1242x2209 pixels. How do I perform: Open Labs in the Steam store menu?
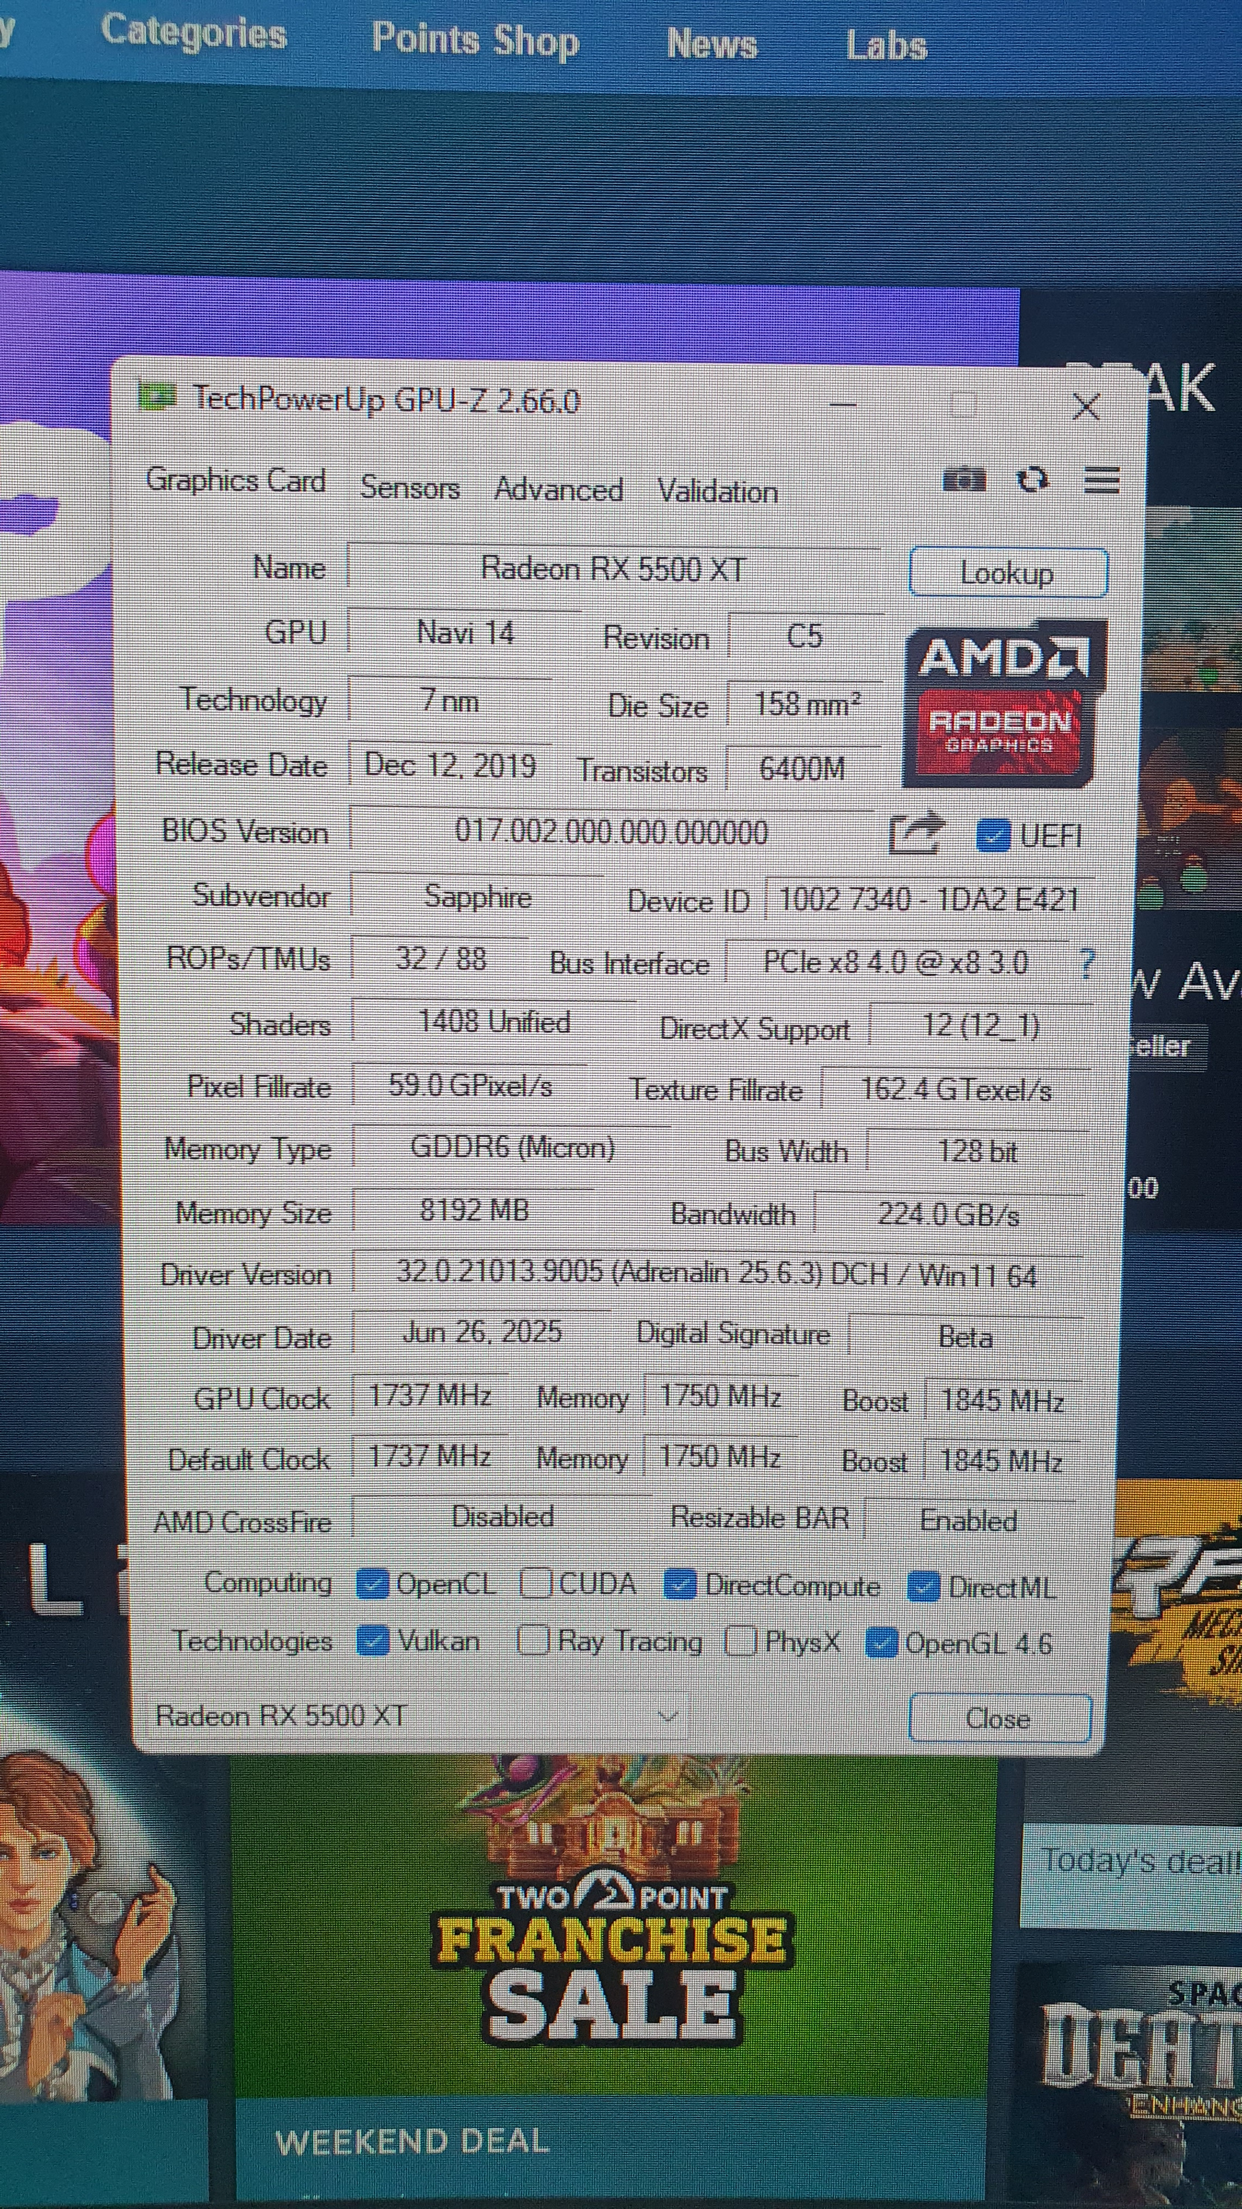pos(886,47)
